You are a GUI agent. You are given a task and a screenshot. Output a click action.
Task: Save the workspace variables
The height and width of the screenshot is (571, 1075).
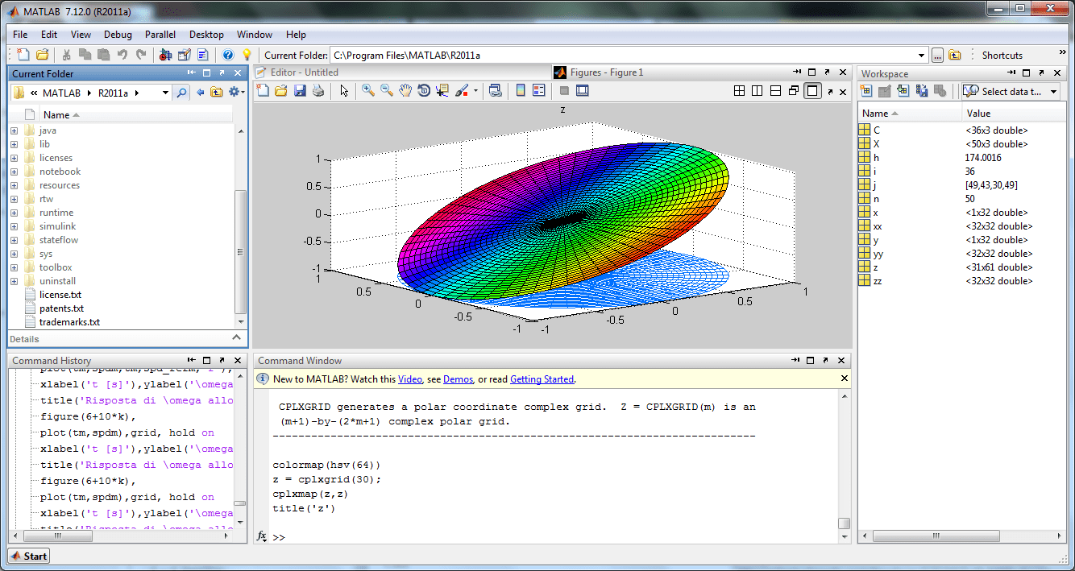pos(922,90)
